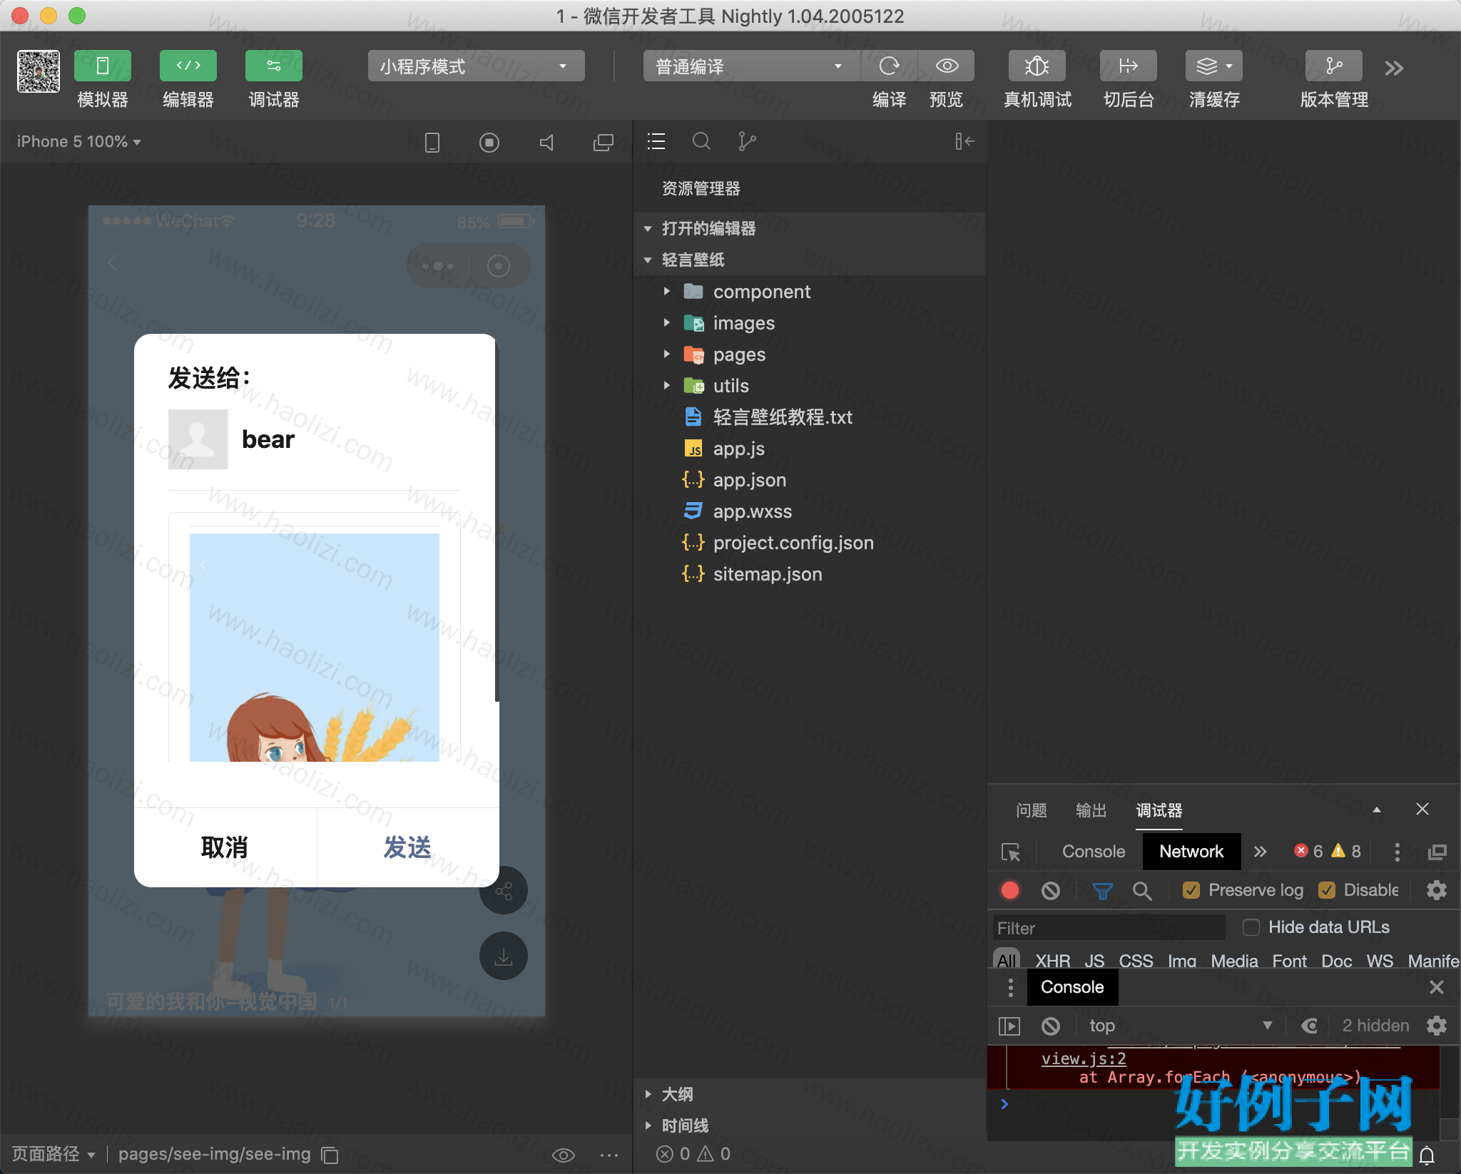Mute the simulator sound
This screenshot has width=1461, height=1174.
click(x=546, y=143)
